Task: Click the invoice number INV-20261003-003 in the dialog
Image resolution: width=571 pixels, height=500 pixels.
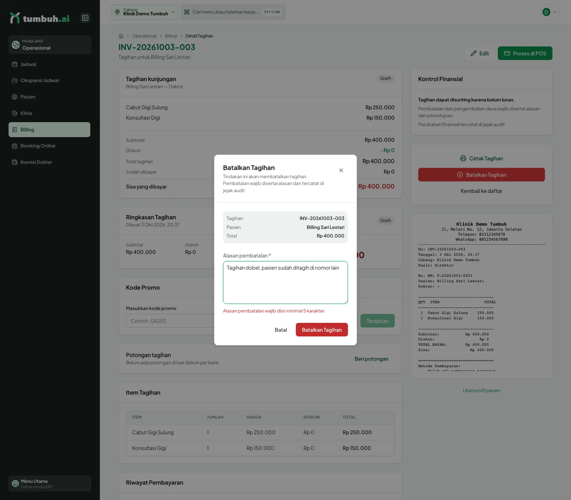Action: (322, 218)
